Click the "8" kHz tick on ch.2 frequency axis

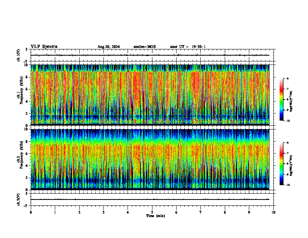tap(27, 142)
